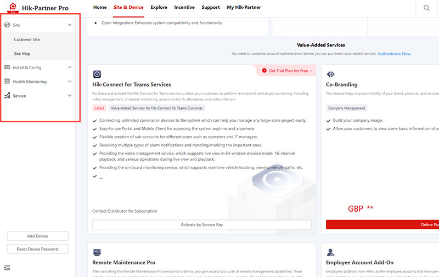Click the clock icon on trial plan banner
The width and height of the screenshot is (439, 277).
[x=264, y=71]
